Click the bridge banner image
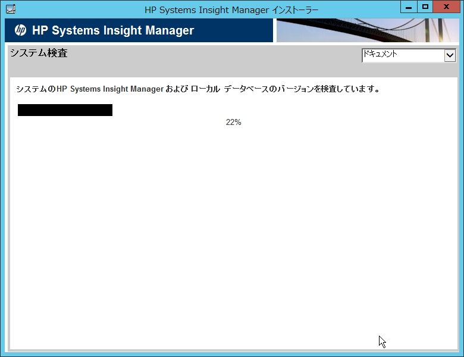 tap(368, 30)
